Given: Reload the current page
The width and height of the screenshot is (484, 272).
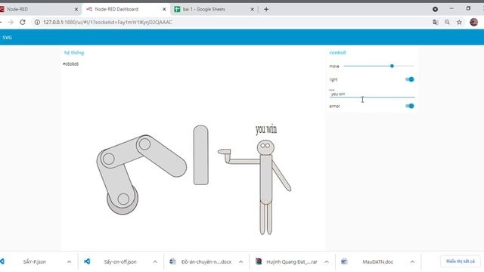Looking at the screenshot, I should (23, 22).
